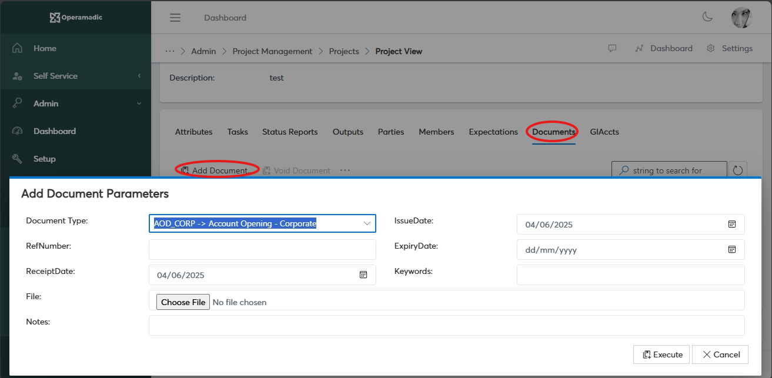Open the user avatar menu

point(741,18)
